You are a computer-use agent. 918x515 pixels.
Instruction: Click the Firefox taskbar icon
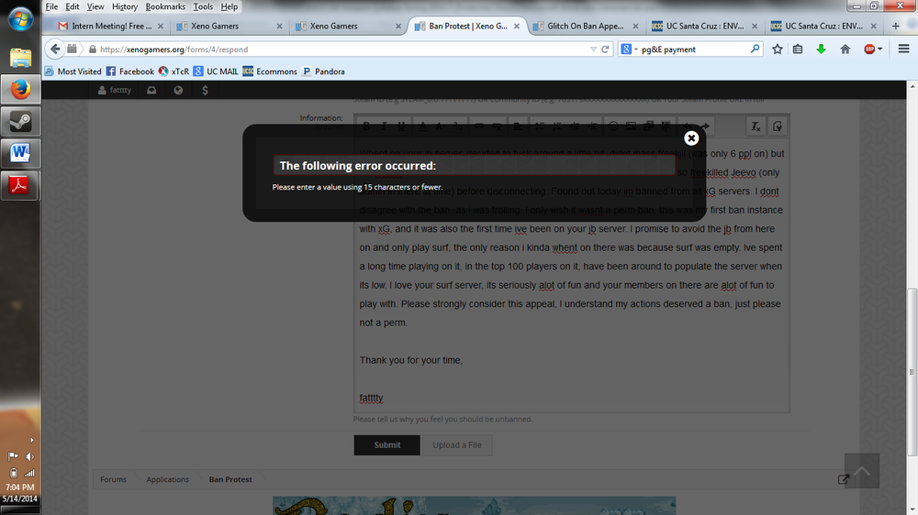click(20, 90)
